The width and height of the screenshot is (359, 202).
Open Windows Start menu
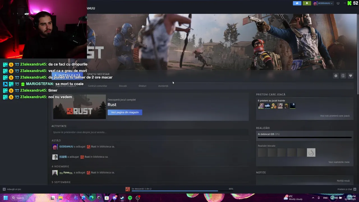pos(5,198)
